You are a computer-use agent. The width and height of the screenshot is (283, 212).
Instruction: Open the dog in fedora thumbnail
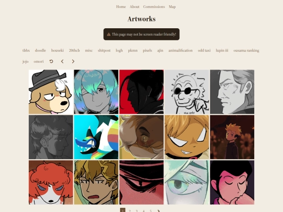pos(51,92)
